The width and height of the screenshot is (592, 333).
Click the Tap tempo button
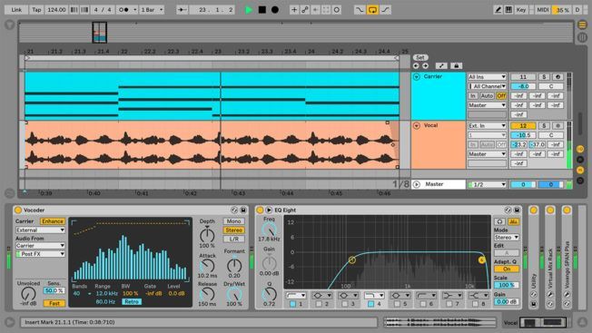(36, 10)
